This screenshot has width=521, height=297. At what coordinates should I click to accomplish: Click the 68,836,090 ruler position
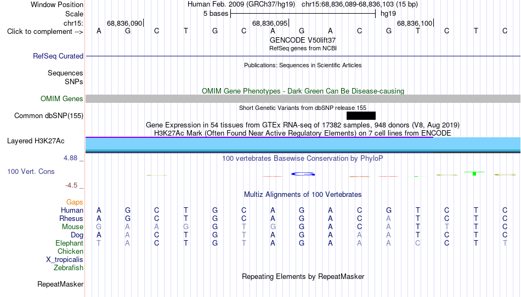click(x=124, y=23)
